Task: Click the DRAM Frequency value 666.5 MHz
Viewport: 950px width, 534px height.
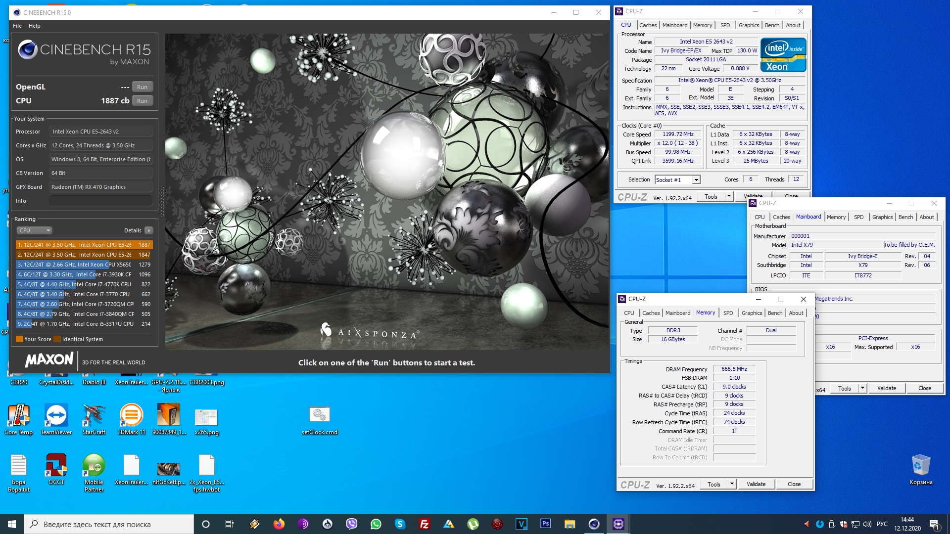Action: (734, 369)
